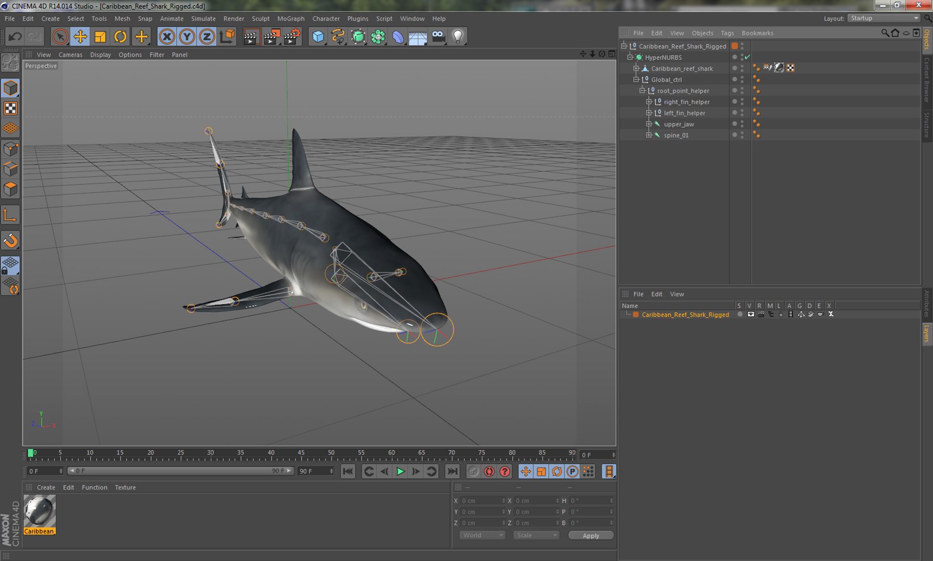The image size is (933, 561).
Task: Add a Cube primitive object
Action: tap(318, 36)
